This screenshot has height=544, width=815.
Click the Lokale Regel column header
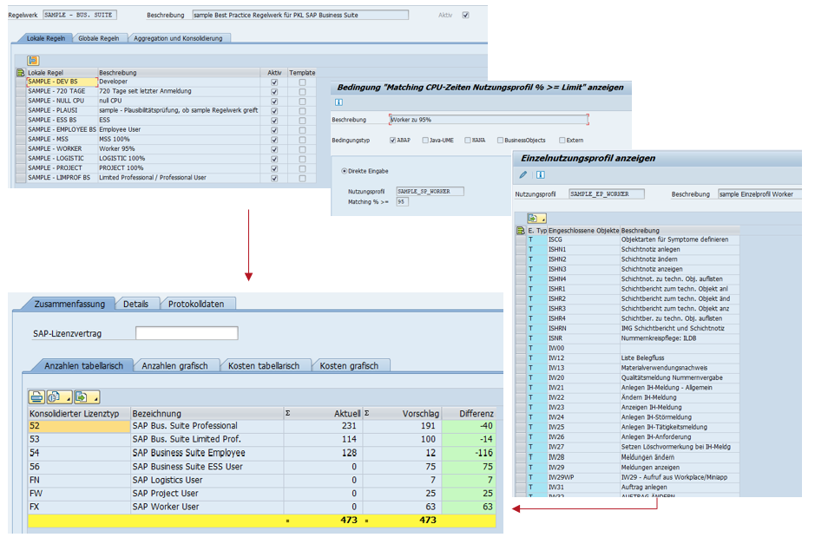click(62, 73)
